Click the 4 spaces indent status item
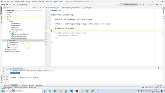Image resolution: width=165 pixels, height=93 pixels. 156,88
